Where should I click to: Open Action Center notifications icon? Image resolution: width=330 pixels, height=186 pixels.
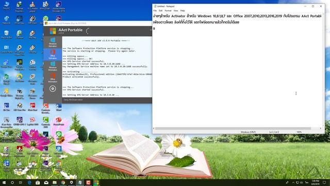(x=324, y=182)
